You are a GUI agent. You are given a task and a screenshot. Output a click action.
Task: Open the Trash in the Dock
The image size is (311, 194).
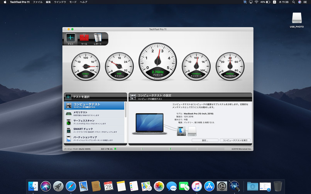tap(278, 186)
